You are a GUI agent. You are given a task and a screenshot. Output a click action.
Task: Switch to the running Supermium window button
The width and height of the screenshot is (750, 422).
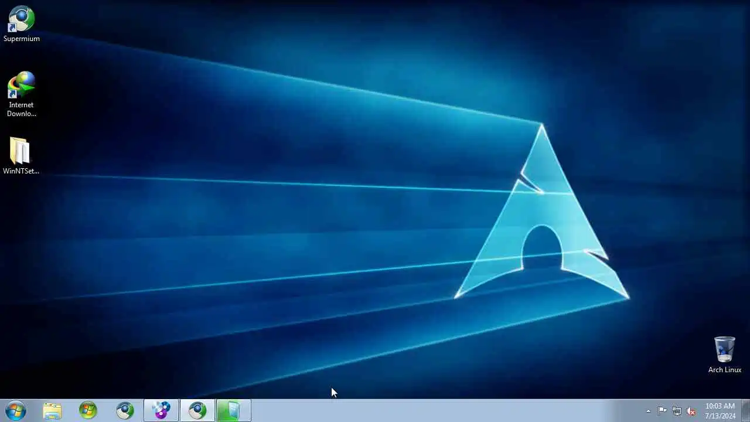pos(197,411)
